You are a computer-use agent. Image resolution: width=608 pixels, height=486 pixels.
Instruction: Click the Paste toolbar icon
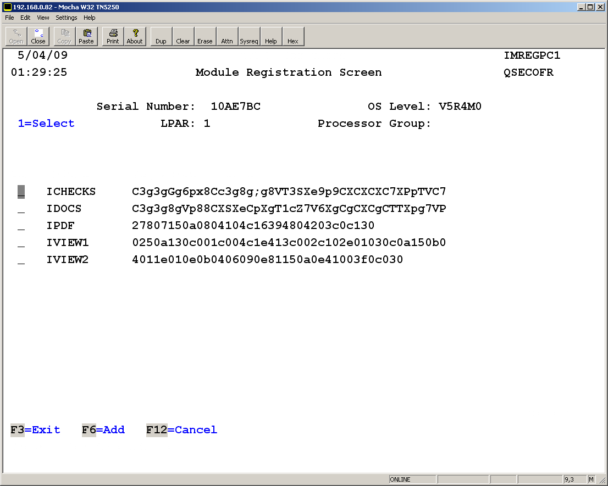pyautogui.click(x=86, y=36)
